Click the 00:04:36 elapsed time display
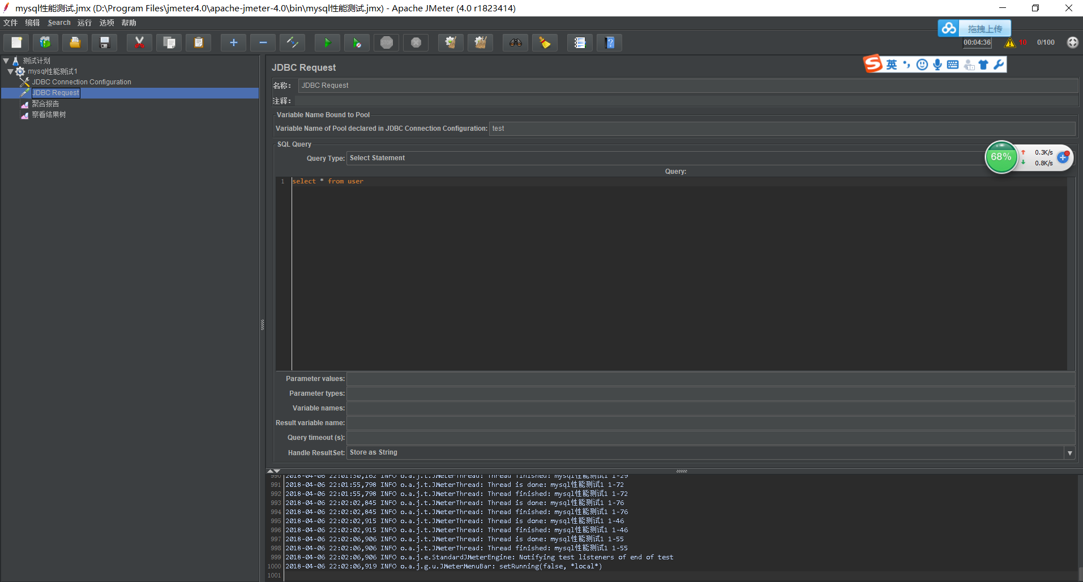The height and width of the screenshot is (582, 1083). click(x=977, y=42)
